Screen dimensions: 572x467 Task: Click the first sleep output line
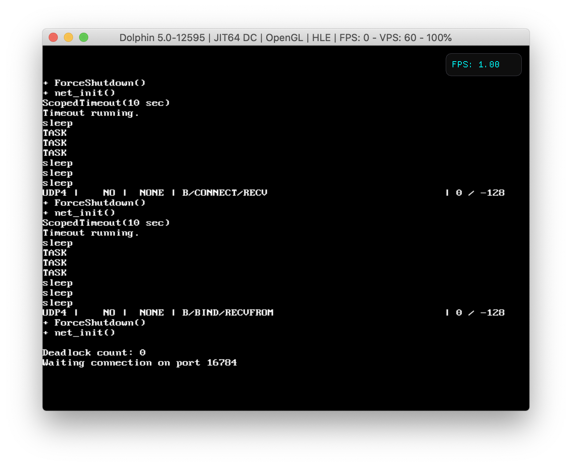(57, 122)
